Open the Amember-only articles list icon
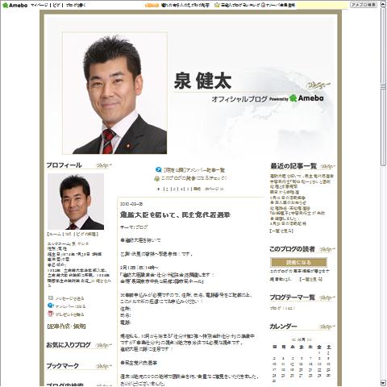The width and height of the screenshot is (387, 387). coord(158,169)
